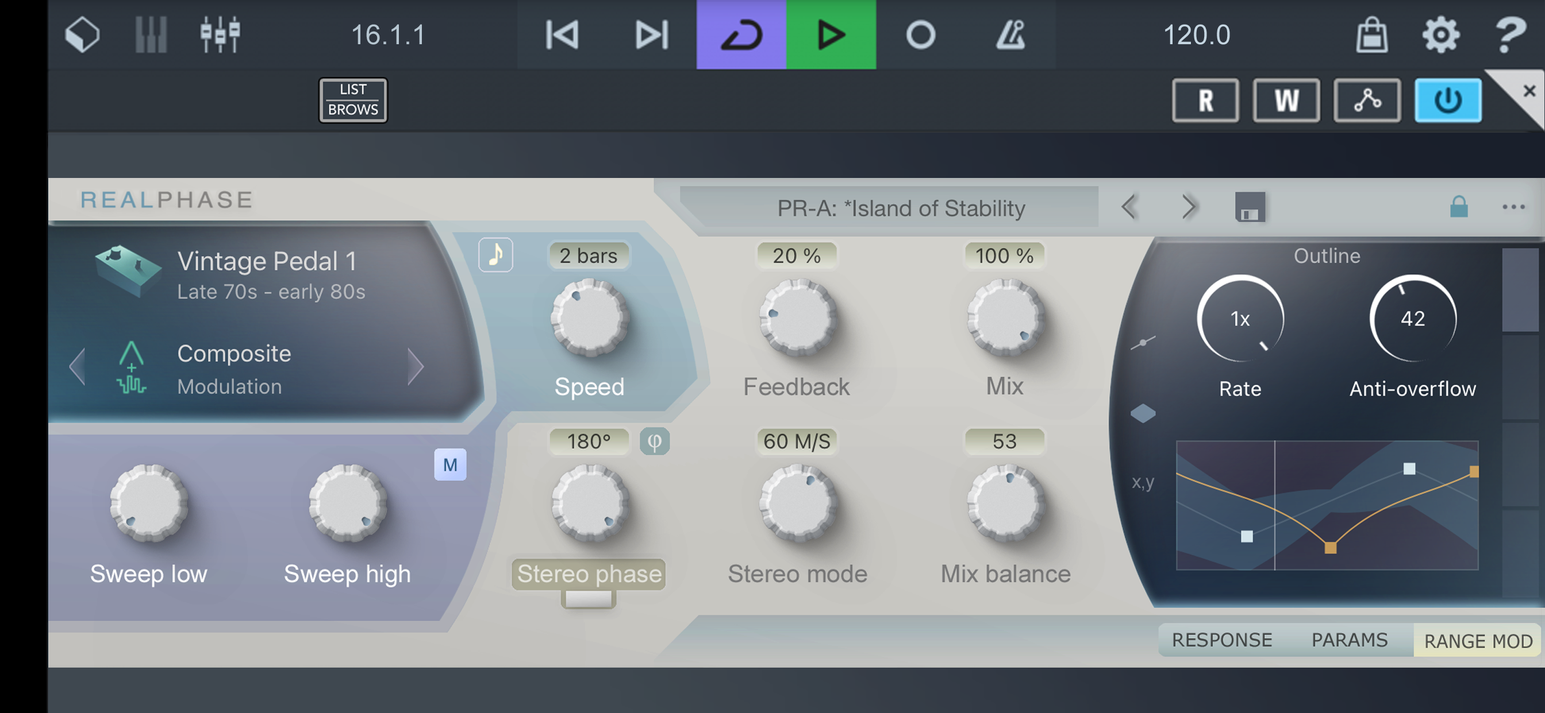This screenshot has width=1545, height=713.
Task: Click the 180° stereo phase value
Action: click(x=589, y=441)
